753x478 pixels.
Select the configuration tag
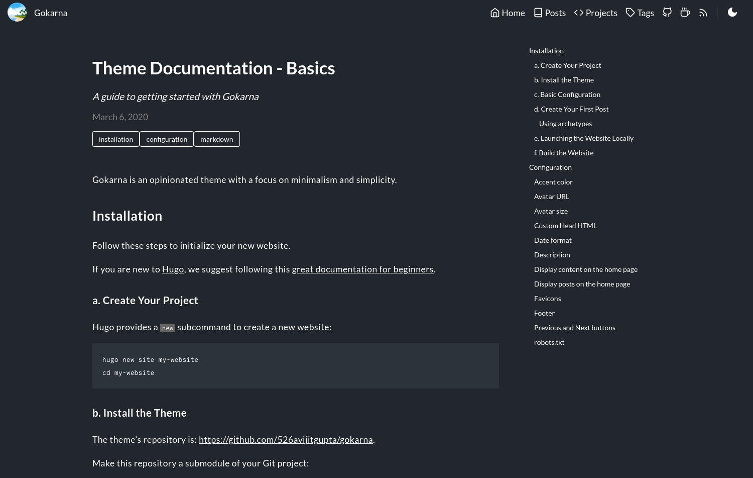[x=167, y=139]
